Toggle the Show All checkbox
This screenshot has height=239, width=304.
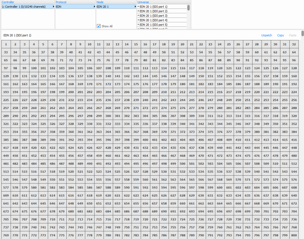click(x=99, y=26)
